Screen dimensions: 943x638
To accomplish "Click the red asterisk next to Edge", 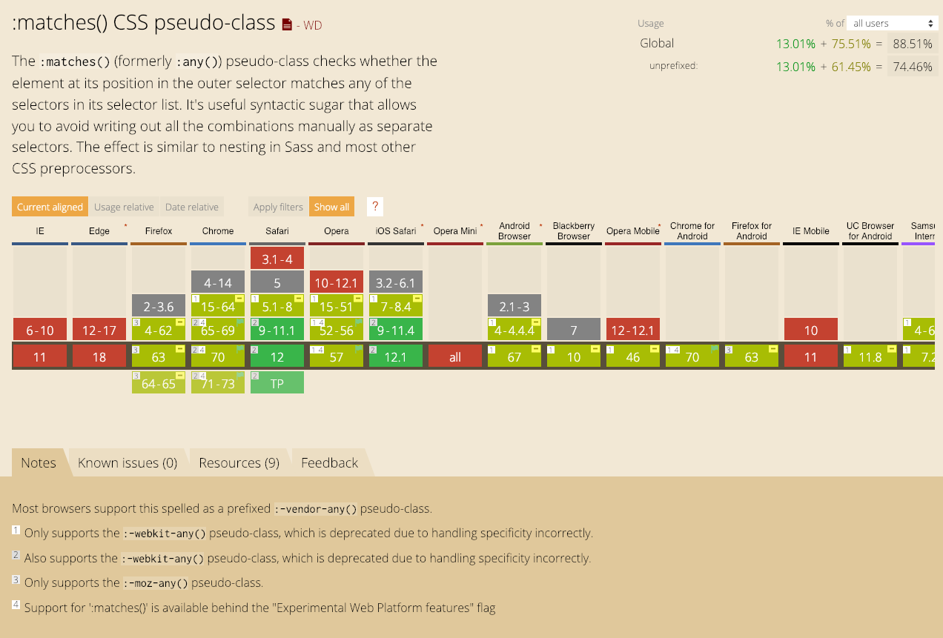I will [x=126, y=225].
